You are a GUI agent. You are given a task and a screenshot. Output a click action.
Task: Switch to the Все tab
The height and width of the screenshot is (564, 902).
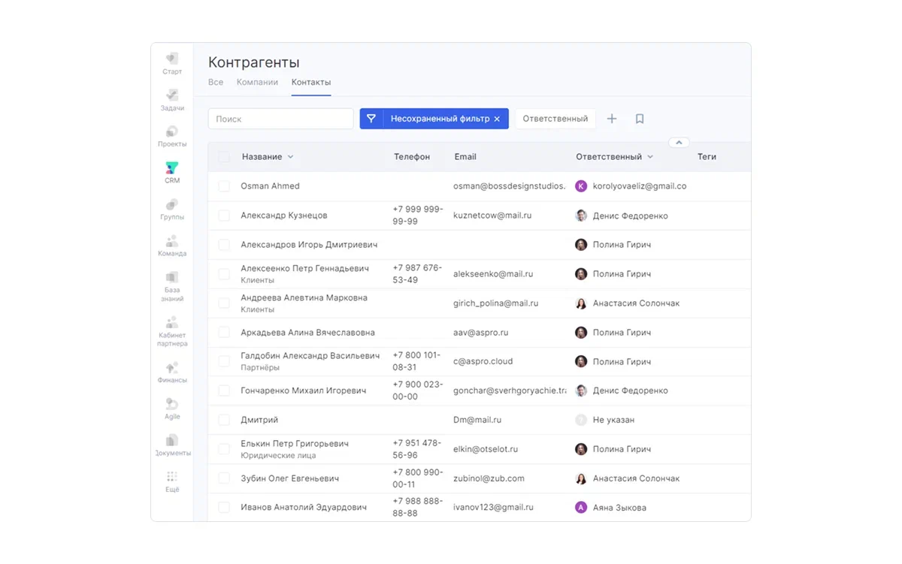[216, 83]
